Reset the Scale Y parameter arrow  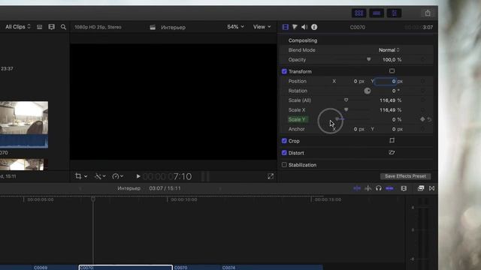[x=429, y=119]
